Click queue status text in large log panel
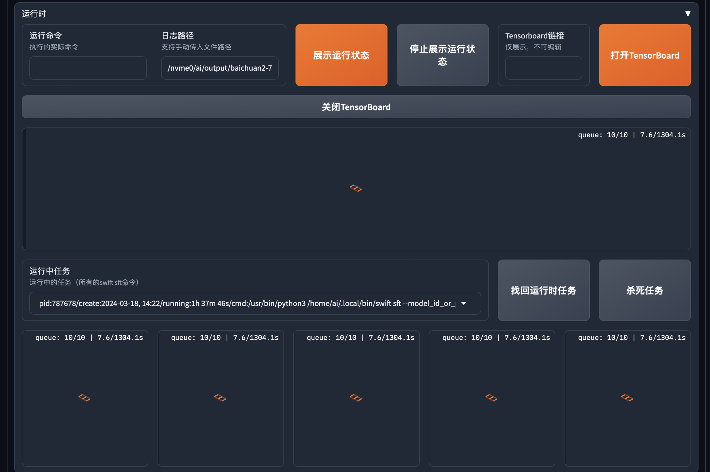This screenshot has width=710, height=472. 631,135
